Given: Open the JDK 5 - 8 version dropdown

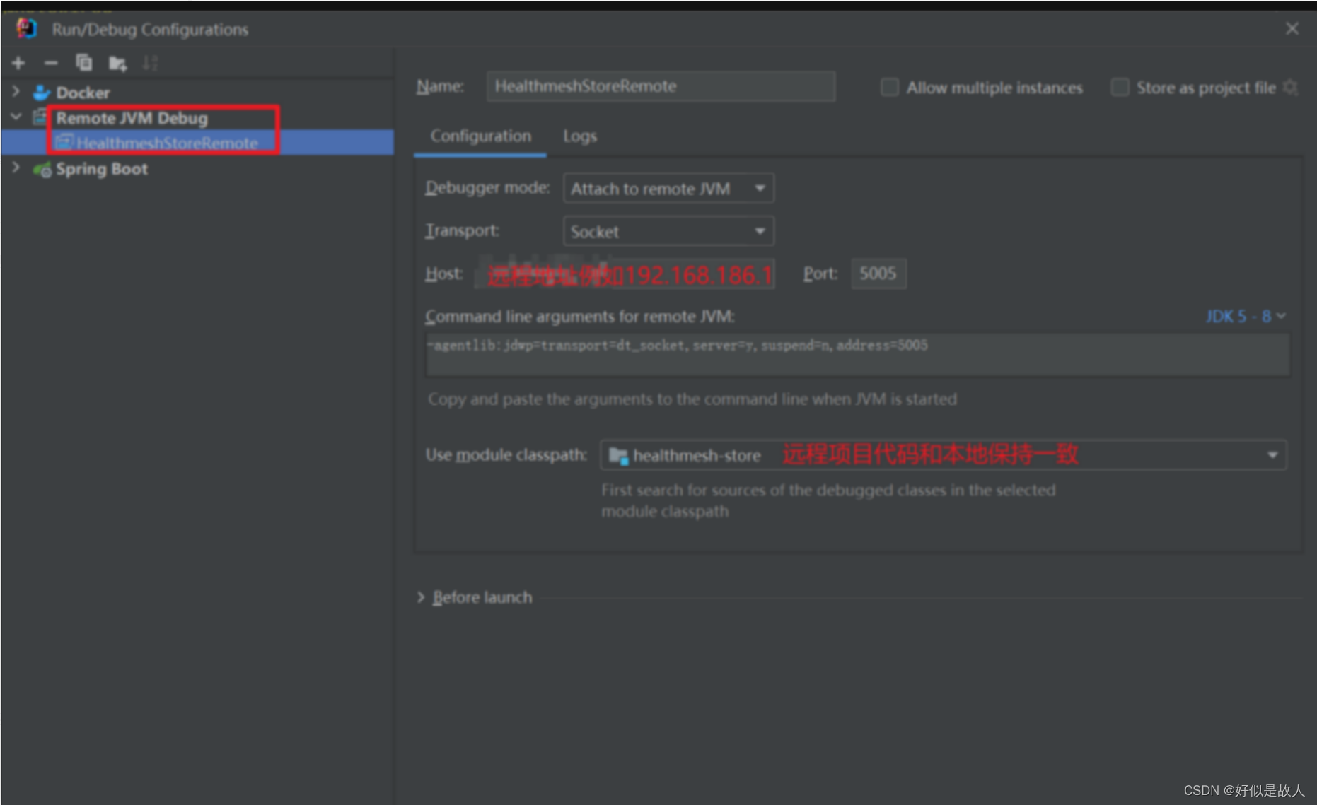Looking at the screenshot, I should [x=1245, y=317].
